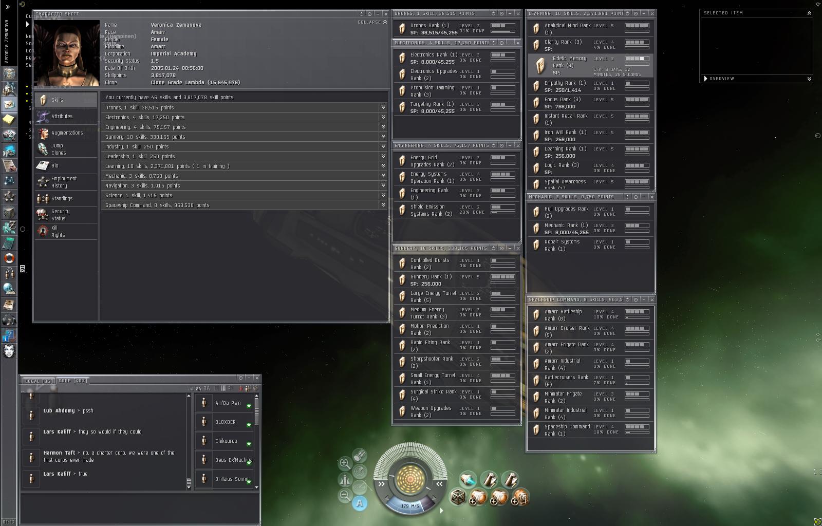Open the Map globe icon in sidebar
Viewport: 822px width, 526px height.
coord(9,289)
